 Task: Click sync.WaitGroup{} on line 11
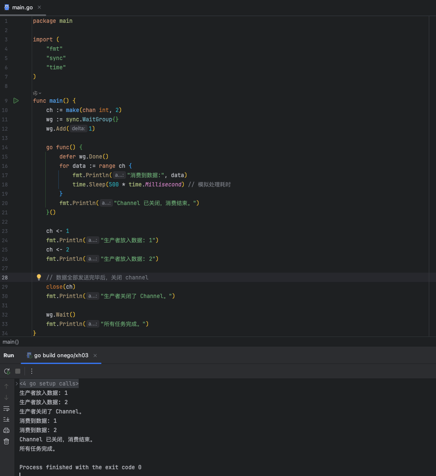92,119
